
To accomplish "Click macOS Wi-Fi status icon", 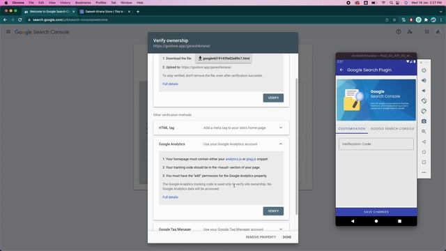I will (383, 3).
